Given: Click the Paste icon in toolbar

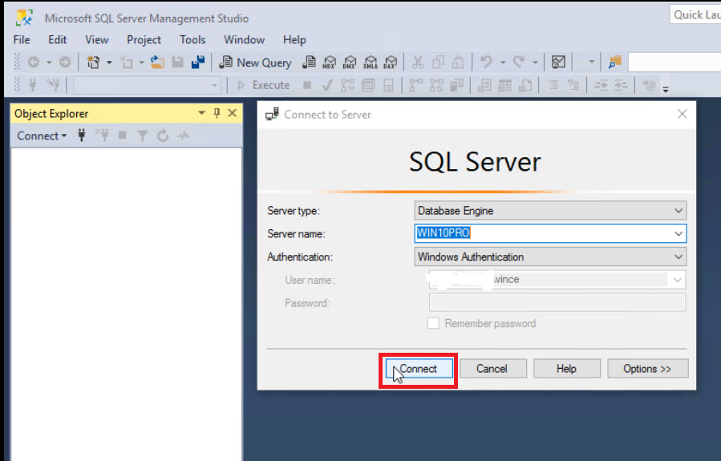Looking at the screenshot, I should pos(458,62).
